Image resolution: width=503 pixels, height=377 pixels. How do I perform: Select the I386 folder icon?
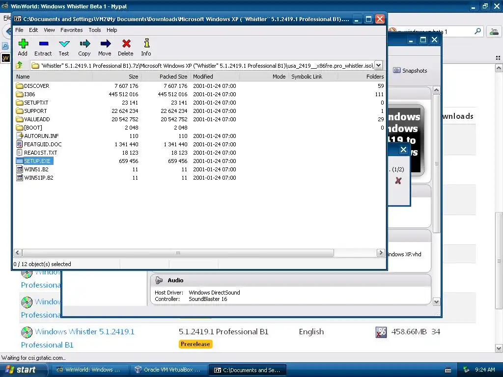(20, 94)
